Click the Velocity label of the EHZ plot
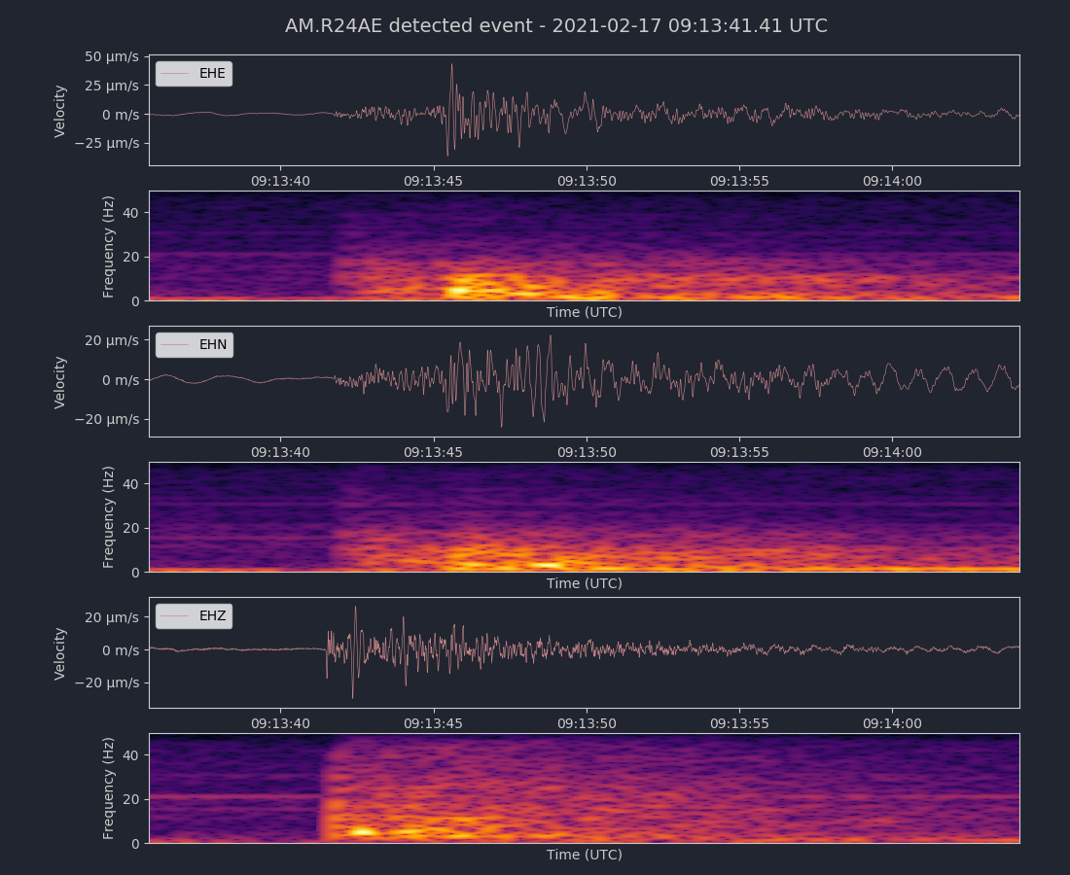 pyautogui.click(x=60, y=653)
